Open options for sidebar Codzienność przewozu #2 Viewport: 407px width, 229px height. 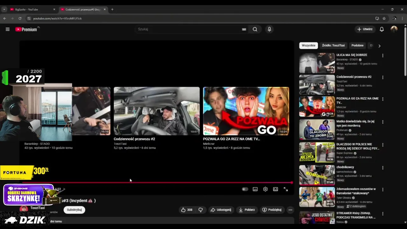pyautogui.click(x=383, y=77)
